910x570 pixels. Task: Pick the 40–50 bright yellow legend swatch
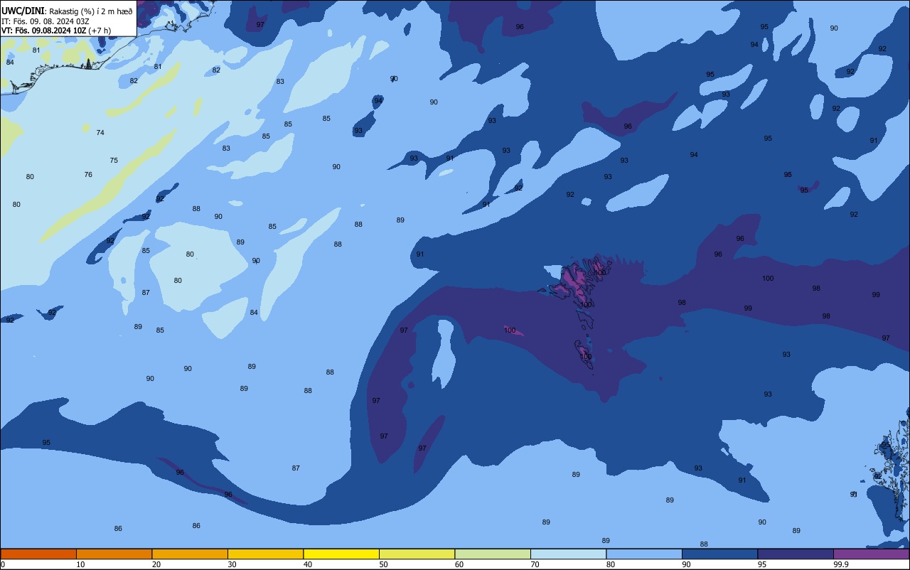click(x=341, y=554)
